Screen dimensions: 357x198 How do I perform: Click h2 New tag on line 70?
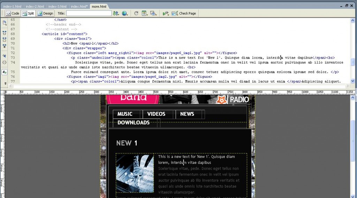91,44
